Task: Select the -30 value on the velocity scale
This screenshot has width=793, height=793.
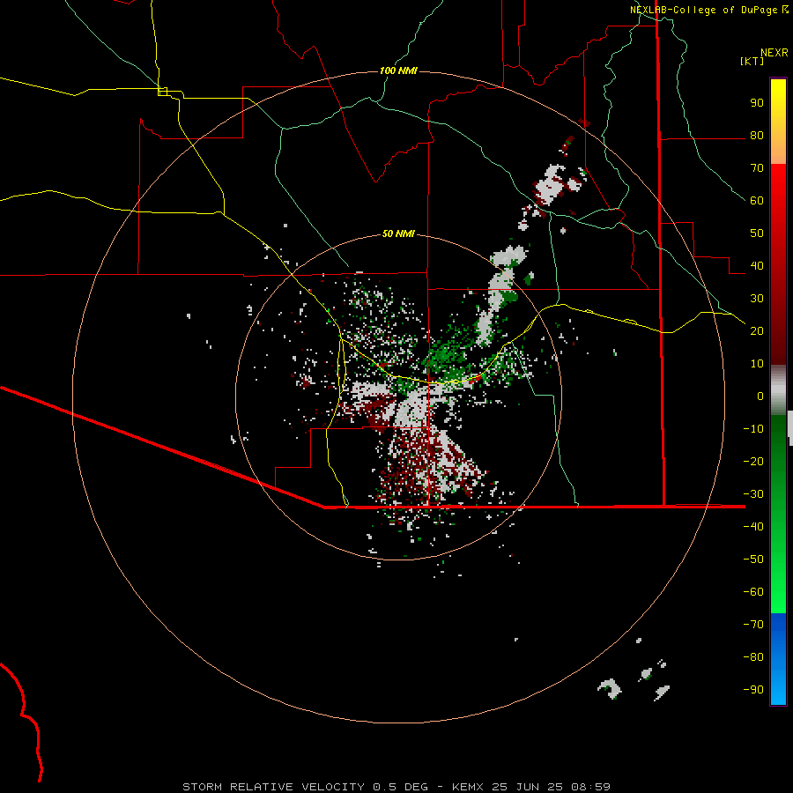Action: 753,494
